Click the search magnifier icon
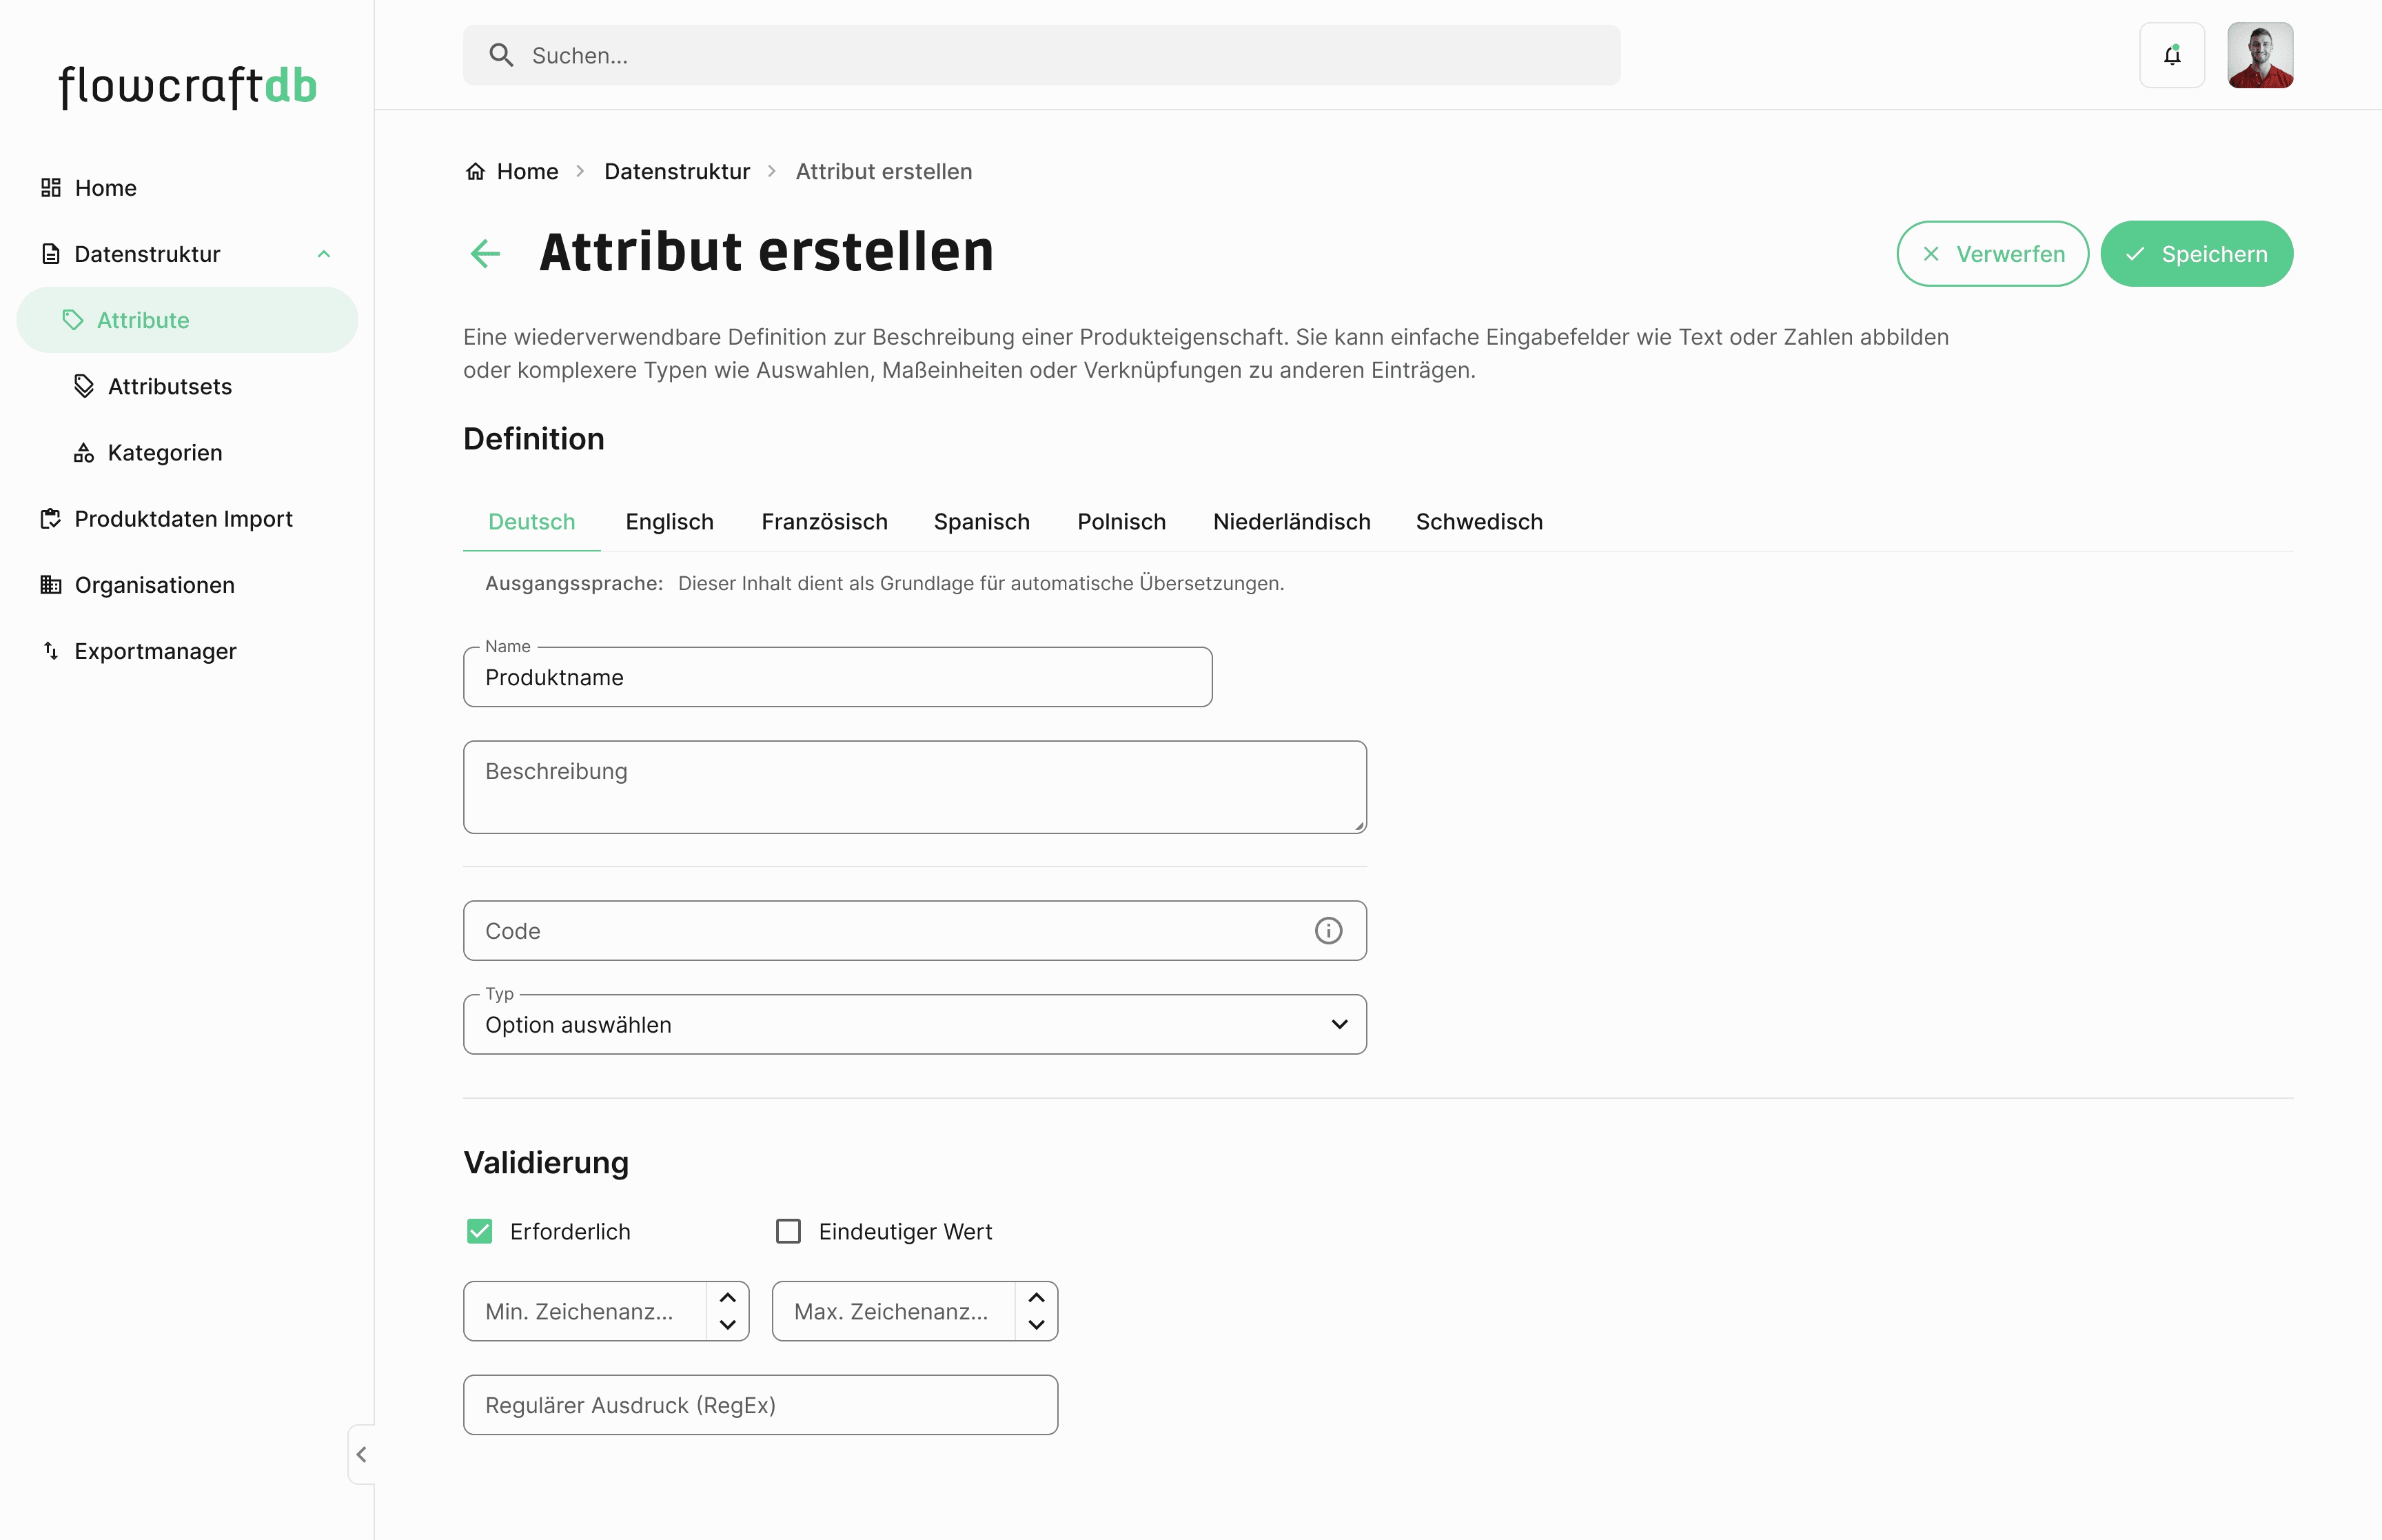This screenshot has height=1540, width=2382. pyautogui.click(x=501, y=56)
